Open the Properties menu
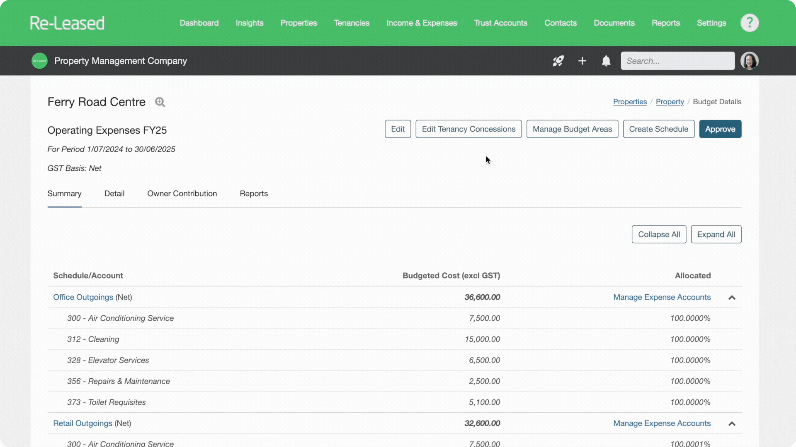796x447 pixels. [298, 23]
